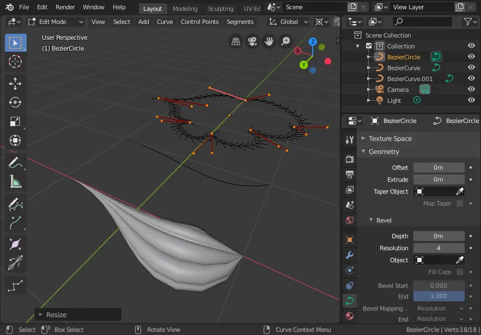
Task: Select the Scale tool
Action: click(x=15, y=122)
